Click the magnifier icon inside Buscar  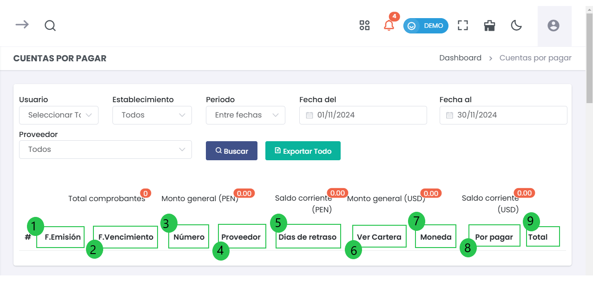218,150
